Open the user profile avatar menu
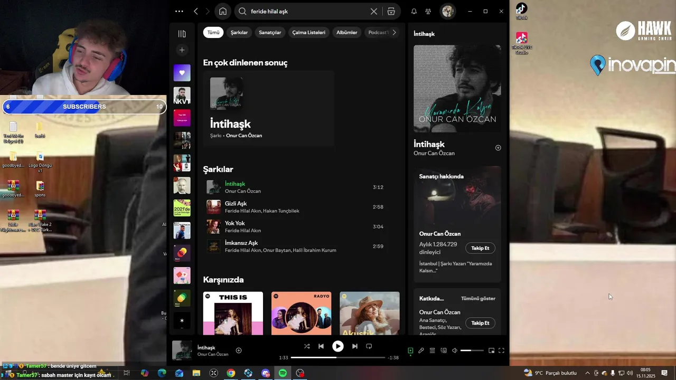The height and width of the screenshot is (380, 676). click(448, 11)
